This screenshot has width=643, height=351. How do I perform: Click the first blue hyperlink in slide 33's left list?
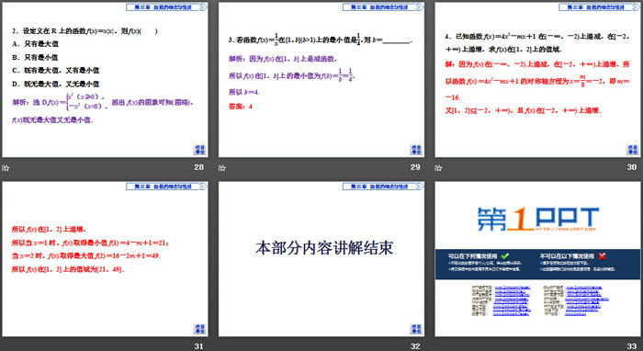coord(513,288)
